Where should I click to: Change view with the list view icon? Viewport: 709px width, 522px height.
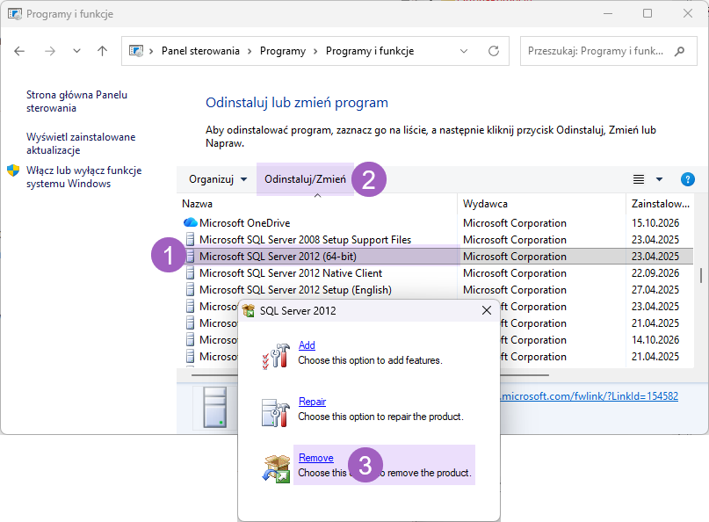point(639,179)
